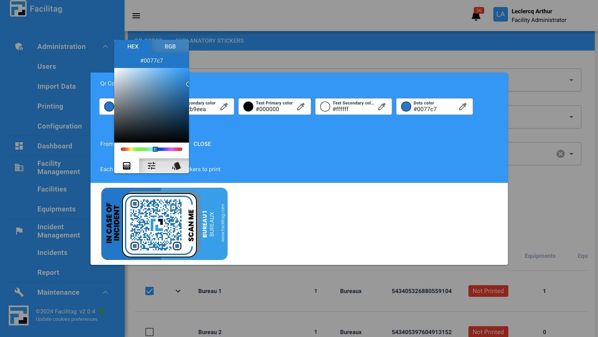
Task: Click the eyedropper on Text Primary color
Action: 301,107
